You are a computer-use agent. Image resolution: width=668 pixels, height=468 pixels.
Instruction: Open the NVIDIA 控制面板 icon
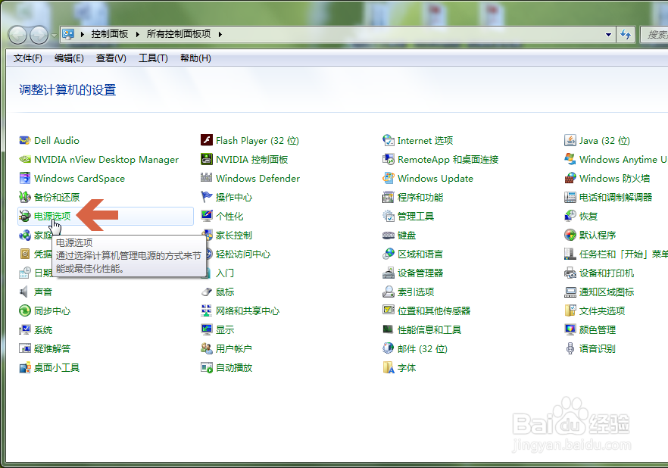[x=207, y=159]
